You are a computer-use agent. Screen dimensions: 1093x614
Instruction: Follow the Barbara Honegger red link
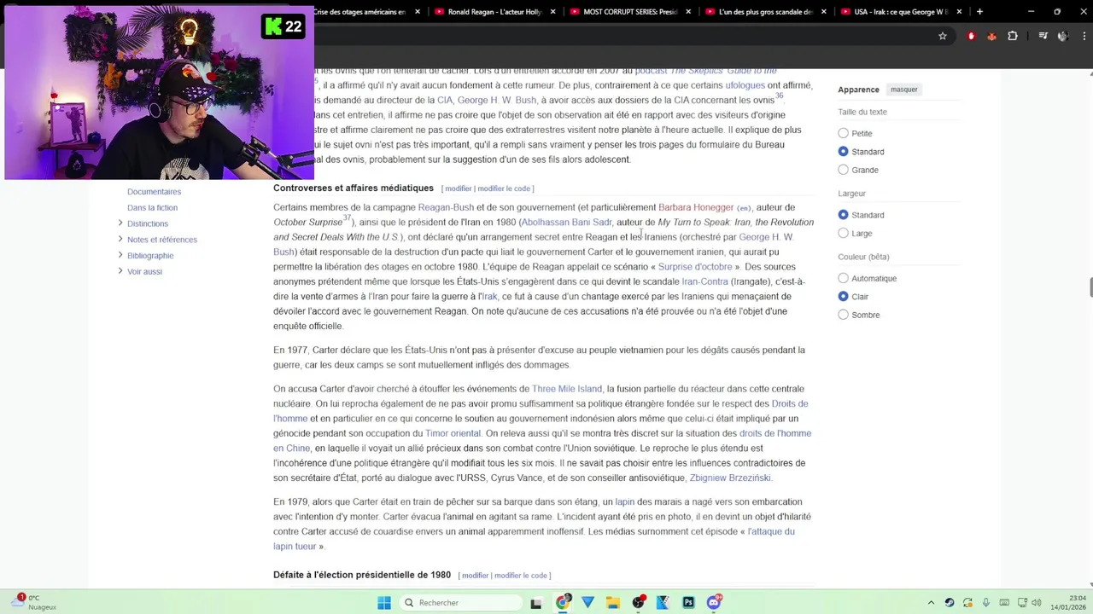(x=696, y=207)
